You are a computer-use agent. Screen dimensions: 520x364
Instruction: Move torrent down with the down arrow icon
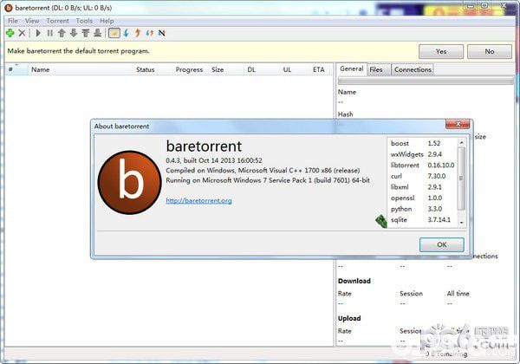point(74,33)
